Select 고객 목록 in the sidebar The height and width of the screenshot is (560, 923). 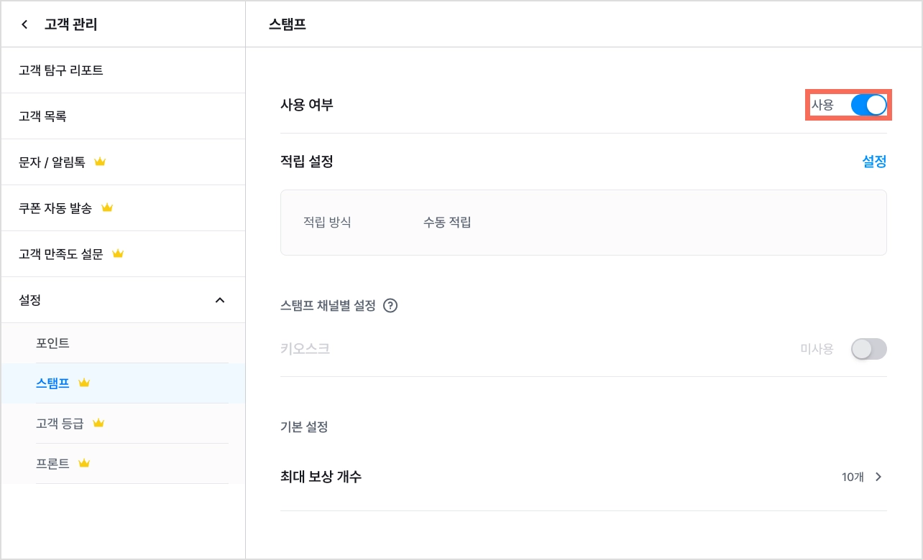[x=123, y=116]
